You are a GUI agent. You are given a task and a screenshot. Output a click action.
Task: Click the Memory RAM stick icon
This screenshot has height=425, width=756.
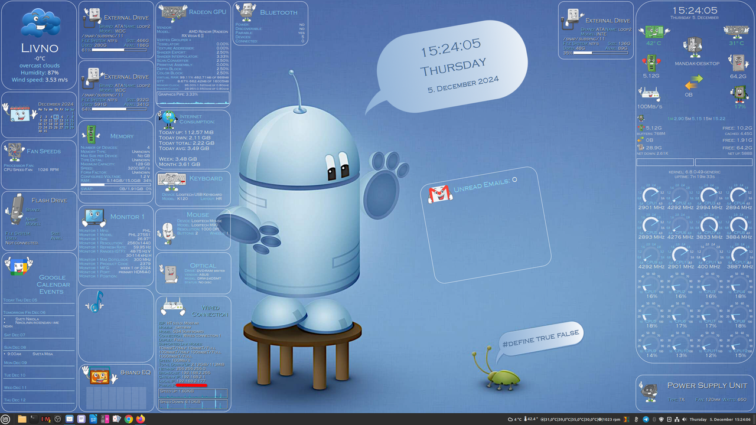91,135
